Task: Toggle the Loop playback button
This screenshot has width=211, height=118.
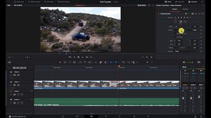Action: tap(91, 57)
